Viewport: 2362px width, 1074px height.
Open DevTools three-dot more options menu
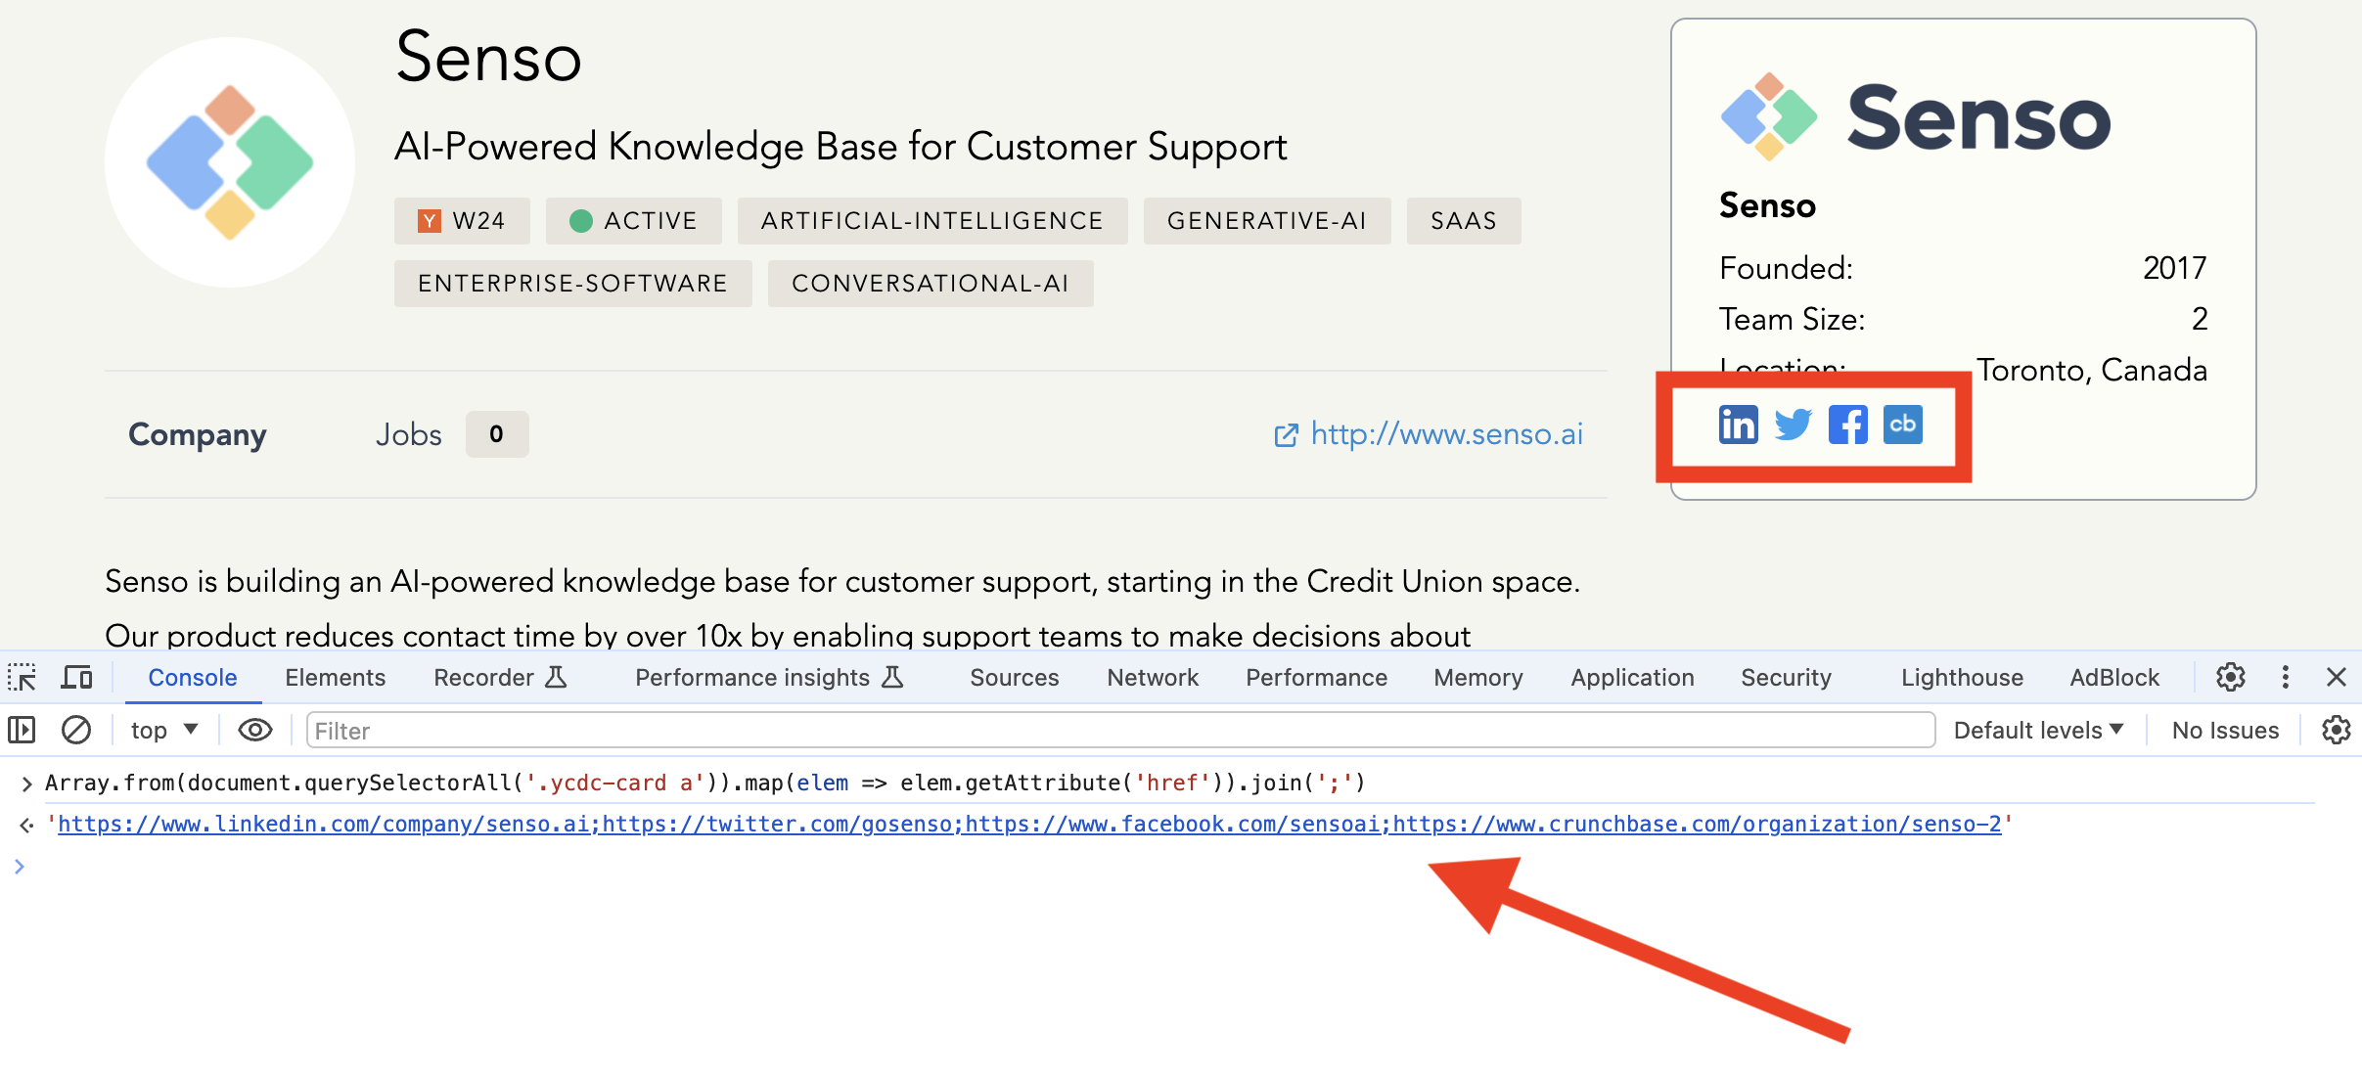(x=2285, y=677)
